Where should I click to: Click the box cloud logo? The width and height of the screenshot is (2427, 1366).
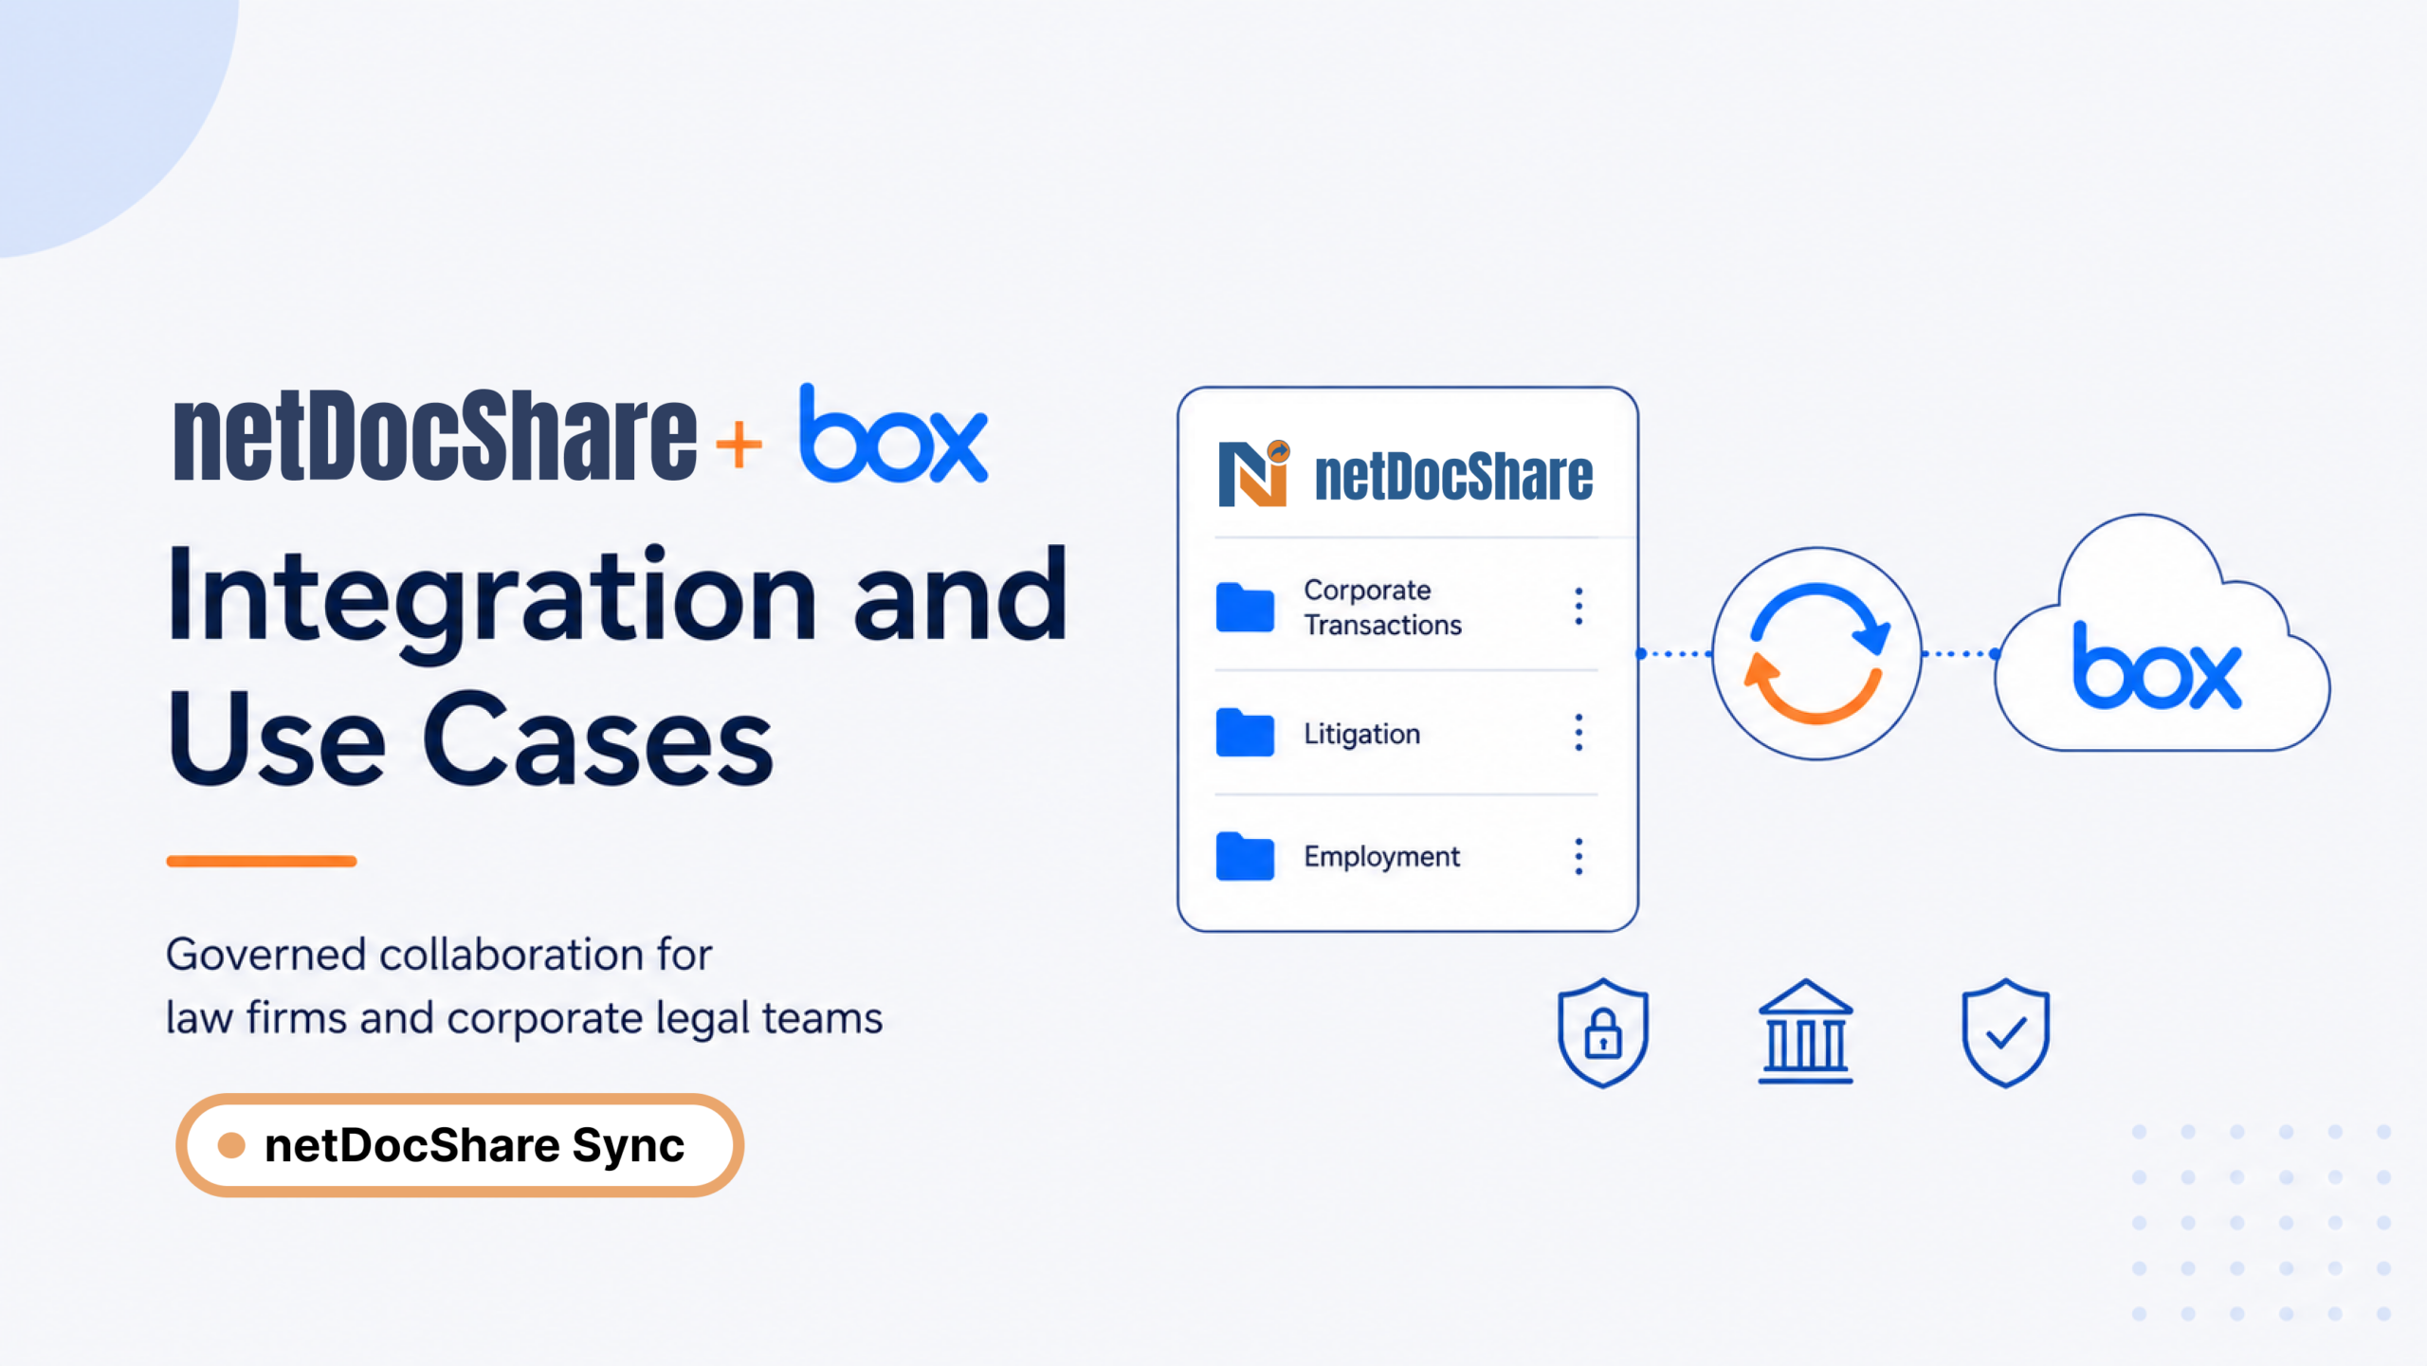pyautogui.click(x=2161, y=633)
